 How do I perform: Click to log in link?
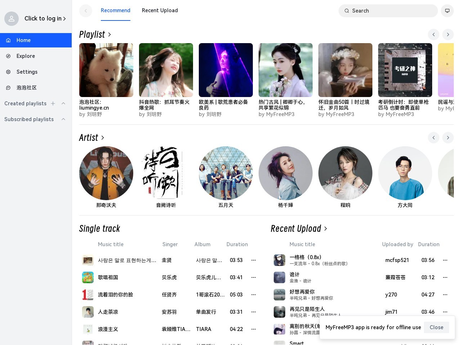coord(45,18)
